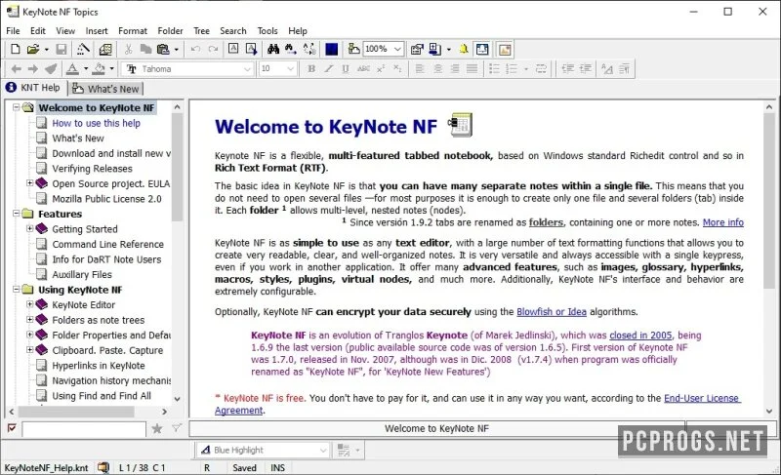
Task: Open the Format menu
Action: pos(133,31)
